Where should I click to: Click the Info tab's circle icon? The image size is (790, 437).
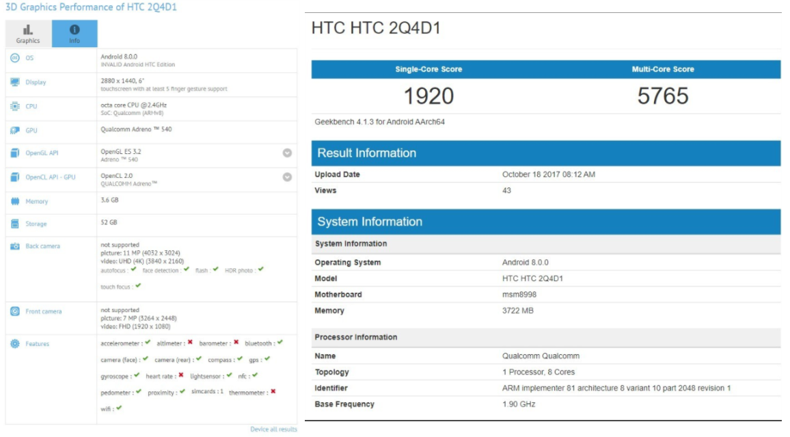pos(74,29)
